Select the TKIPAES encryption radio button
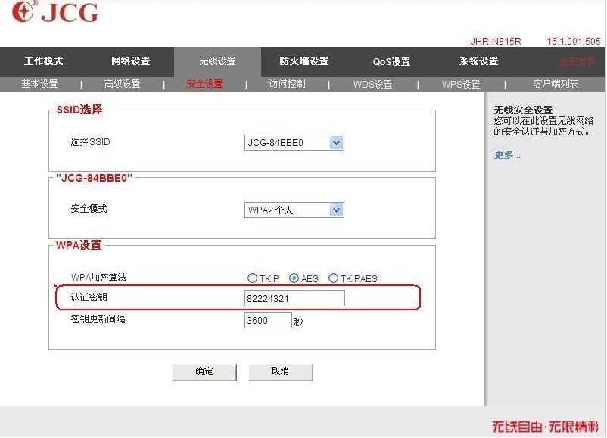 pyautogui.click(x=333, y=278)
